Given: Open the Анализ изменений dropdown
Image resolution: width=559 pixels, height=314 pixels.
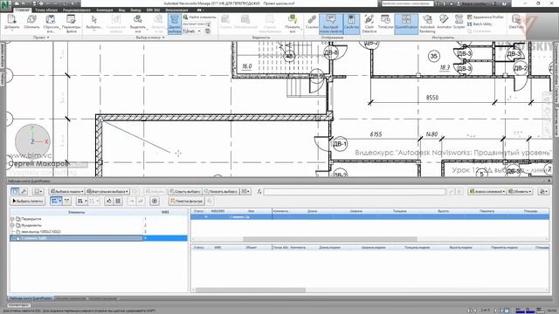Looking at the screenshot, I should 487,192.
